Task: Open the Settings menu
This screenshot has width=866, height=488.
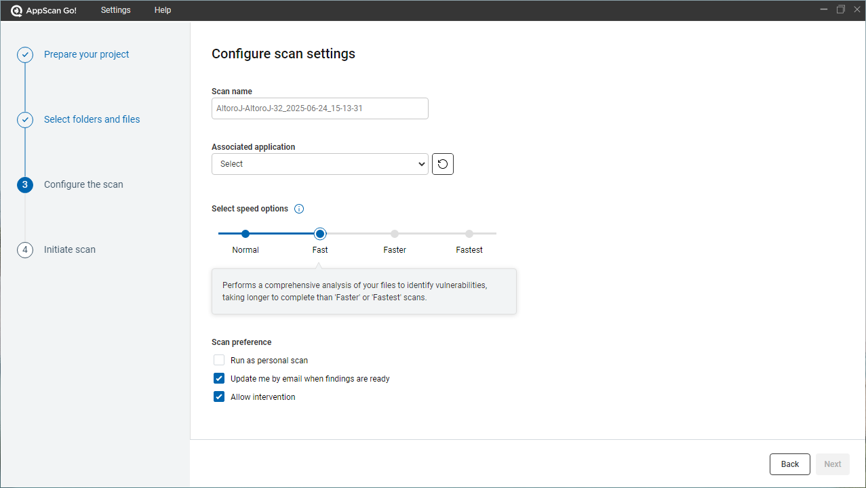Action: click(x=115, y=10)
